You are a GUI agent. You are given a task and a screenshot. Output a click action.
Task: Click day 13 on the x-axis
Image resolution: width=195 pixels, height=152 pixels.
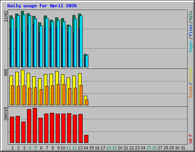[x=80, y=148]
